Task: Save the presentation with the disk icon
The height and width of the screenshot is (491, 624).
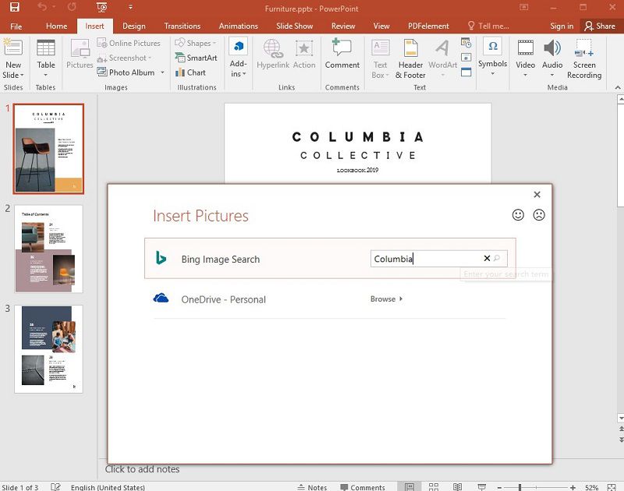Action: (14, 7)
